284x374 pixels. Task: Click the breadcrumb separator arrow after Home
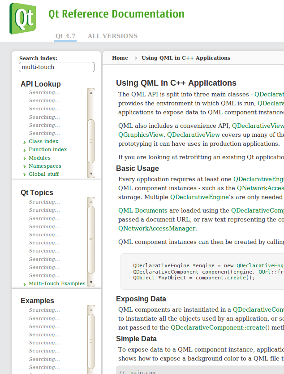point(136,58)
